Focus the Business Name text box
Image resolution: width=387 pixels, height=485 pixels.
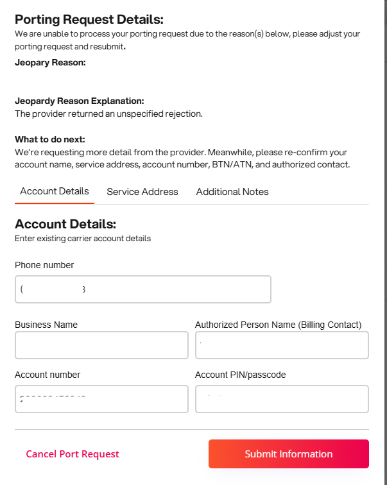[101, 345]
